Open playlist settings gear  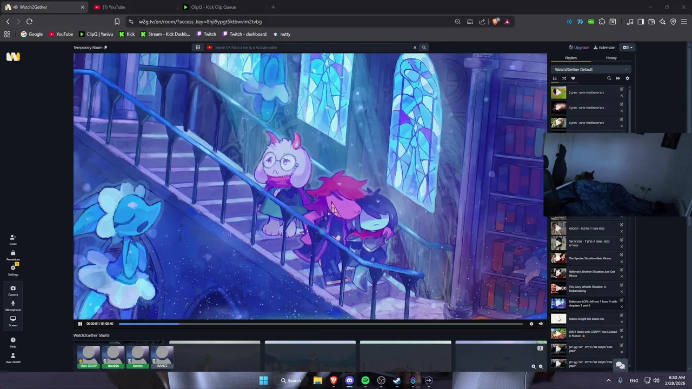click(x=627, y=78)
